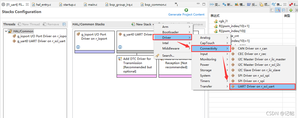The height and width of the screenshot is (118, 298).
Task: Open the Modules view tab with books icon
Action: 240,4
